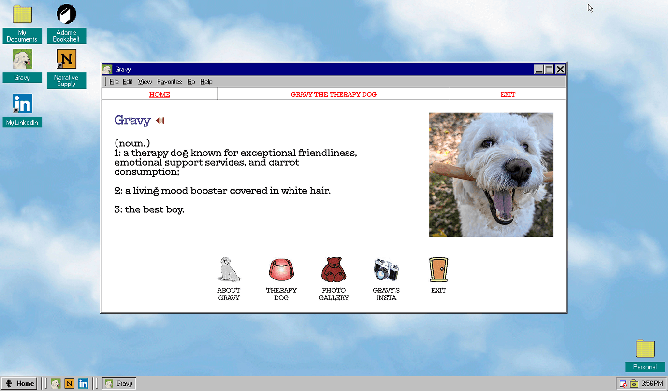The height and width of the screenshot is (391, 668).
Task: Click the '(noun.)' text
Action: pos(132,143)
